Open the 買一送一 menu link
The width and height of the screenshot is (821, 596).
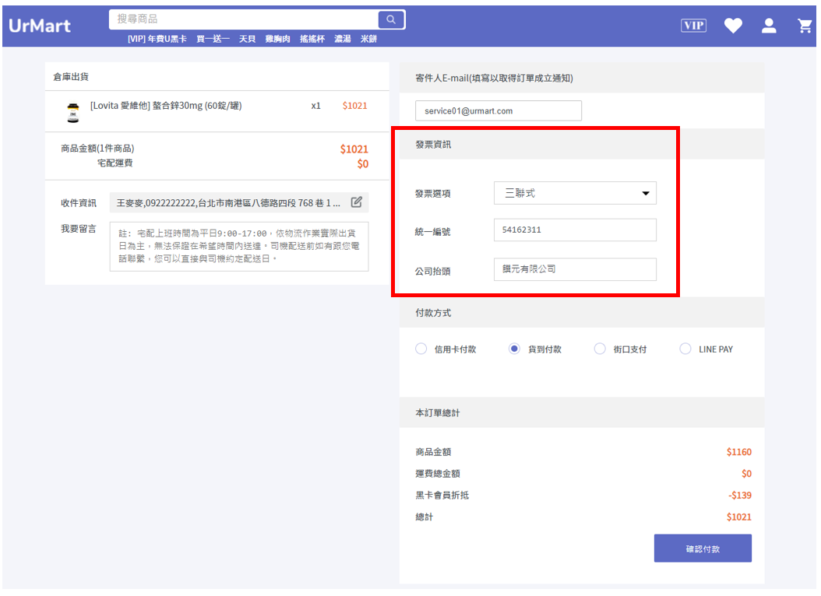click(213, 39)
